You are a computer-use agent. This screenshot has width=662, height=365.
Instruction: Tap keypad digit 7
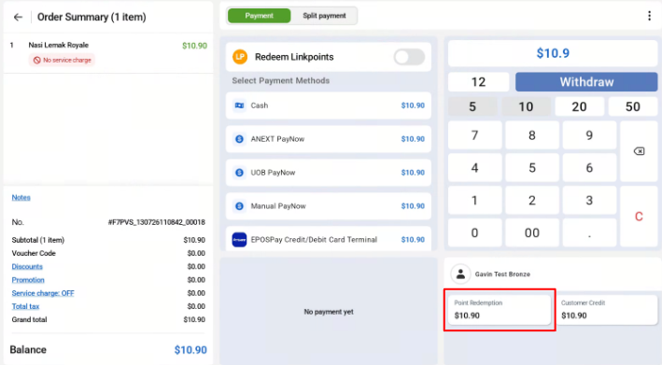475,135
